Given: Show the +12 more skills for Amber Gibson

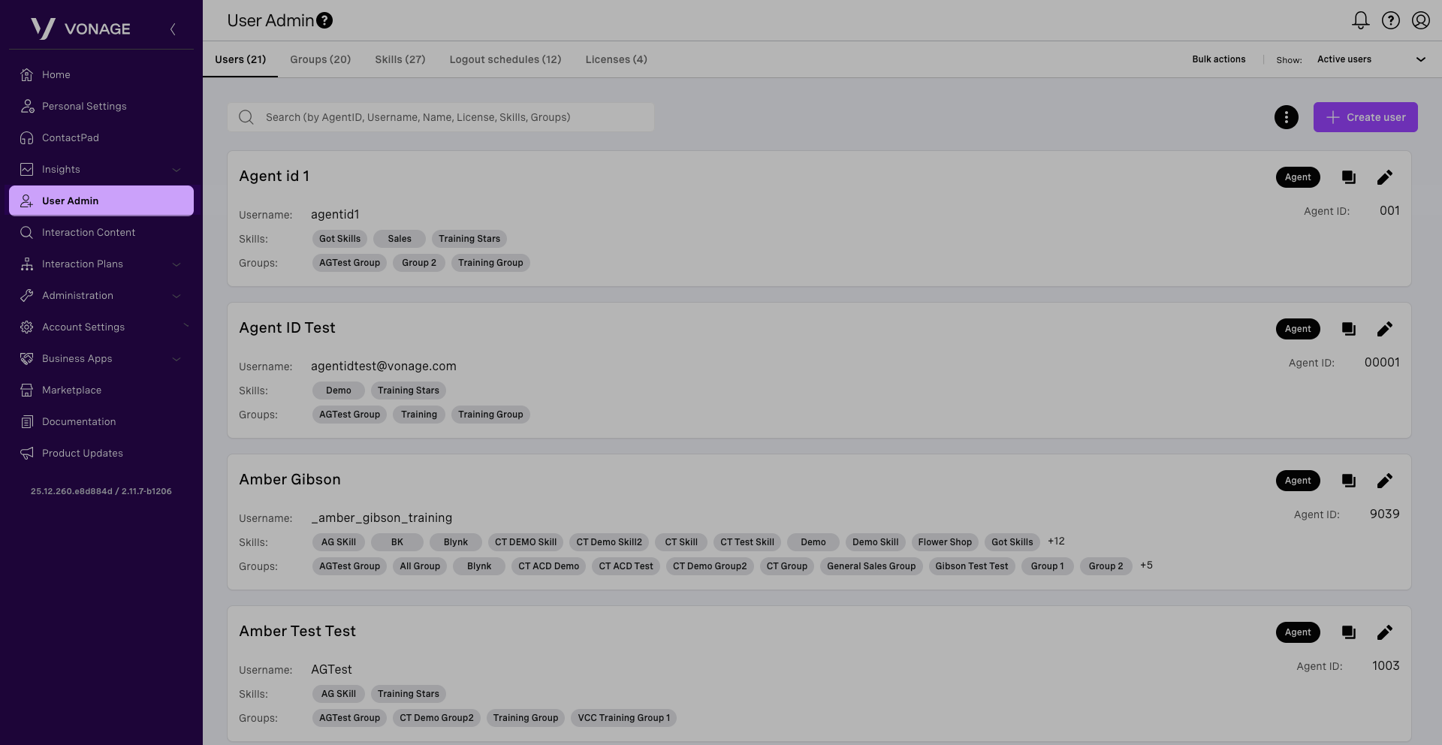Looking at the screenshot, I should [1056, 541].
